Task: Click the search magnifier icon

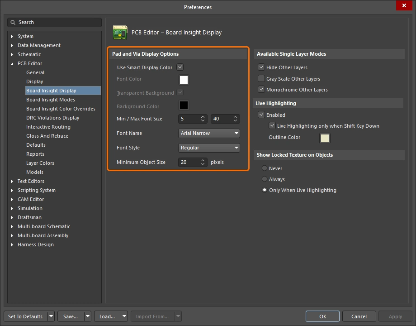Action: 14,22
